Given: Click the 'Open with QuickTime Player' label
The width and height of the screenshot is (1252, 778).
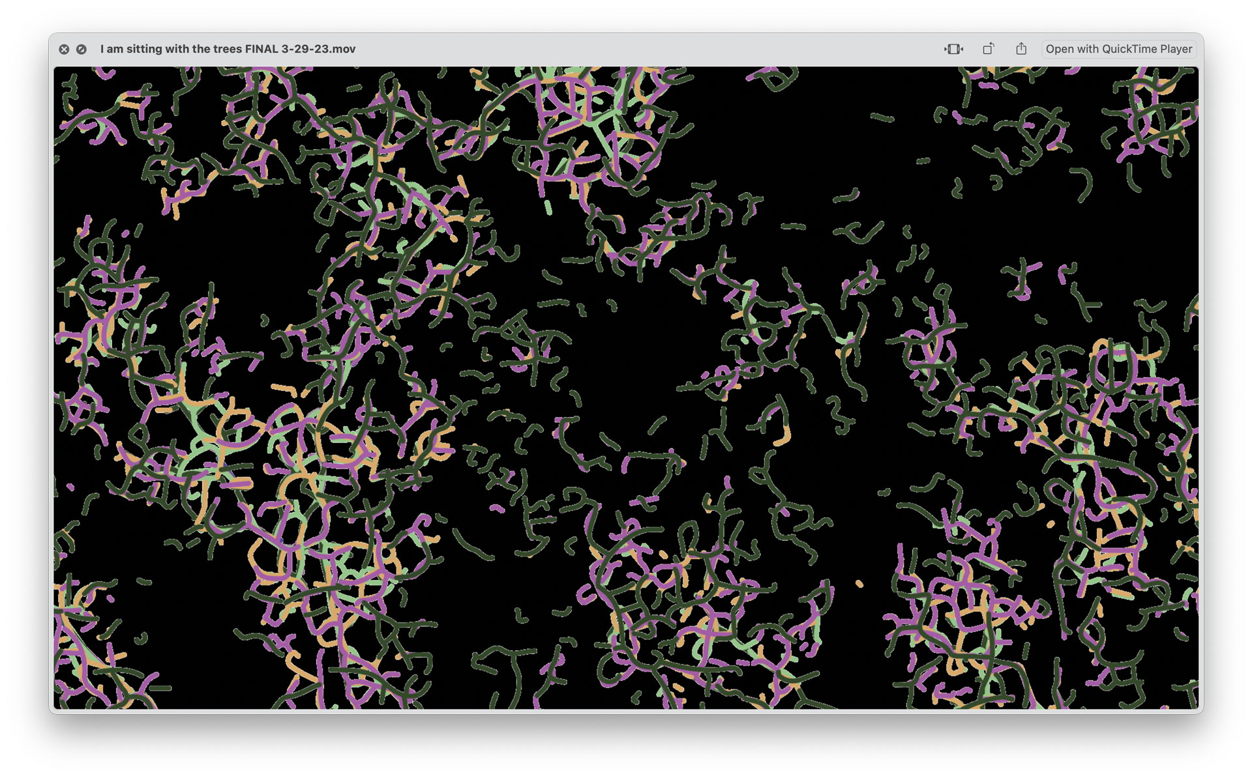Looking at the screenshot, I should (x=1118, y=49).
